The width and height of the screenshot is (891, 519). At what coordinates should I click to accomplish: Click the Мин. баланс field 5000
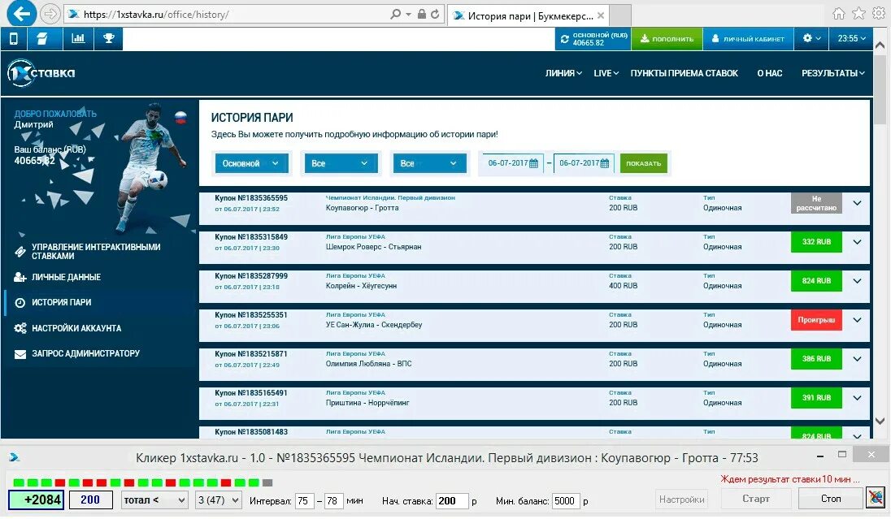point(566,501)
